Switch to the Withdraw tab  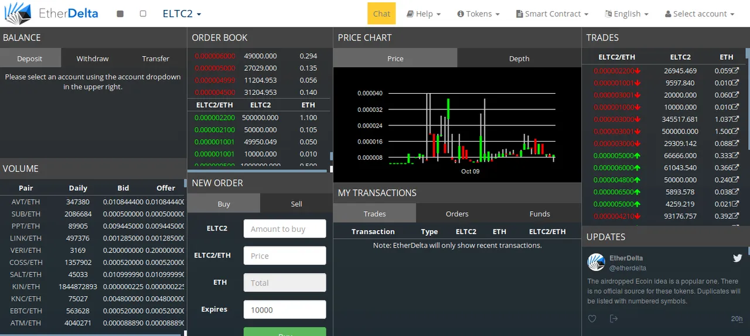point(93,58)
